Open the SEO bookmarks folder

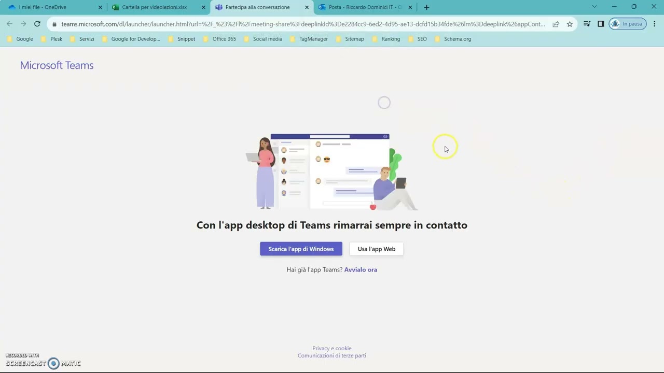point(417,39)
